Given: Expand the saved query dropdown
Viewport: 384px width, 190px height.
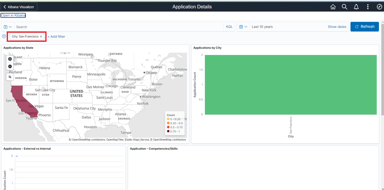Looking at the screenshot, I should tap(8, 27).
